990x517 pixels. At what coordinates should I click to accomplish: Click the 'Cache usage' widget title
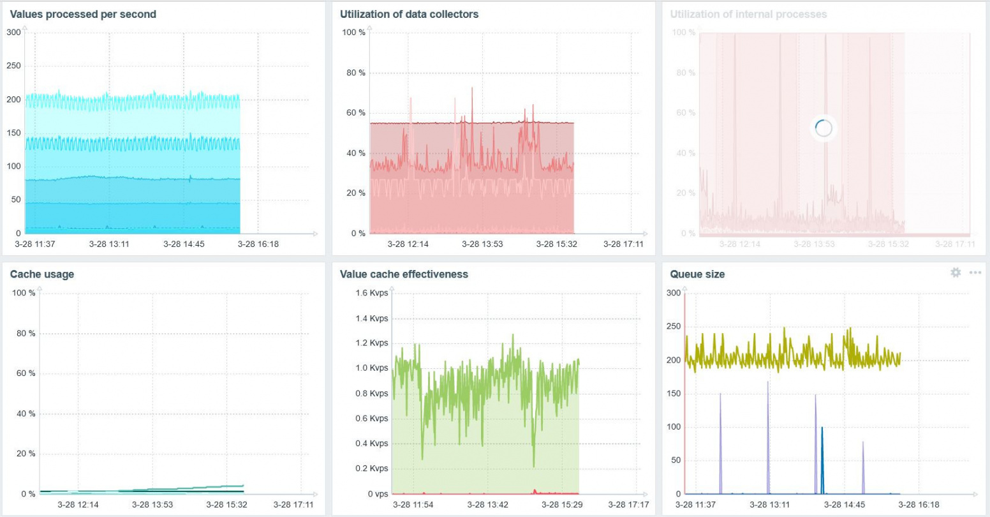coord(42,274)
